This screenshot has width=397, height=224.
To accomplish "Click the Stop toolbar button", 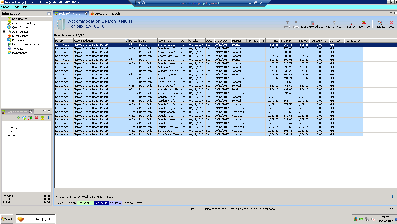I will pyautogui.click(x=296, y=24).
